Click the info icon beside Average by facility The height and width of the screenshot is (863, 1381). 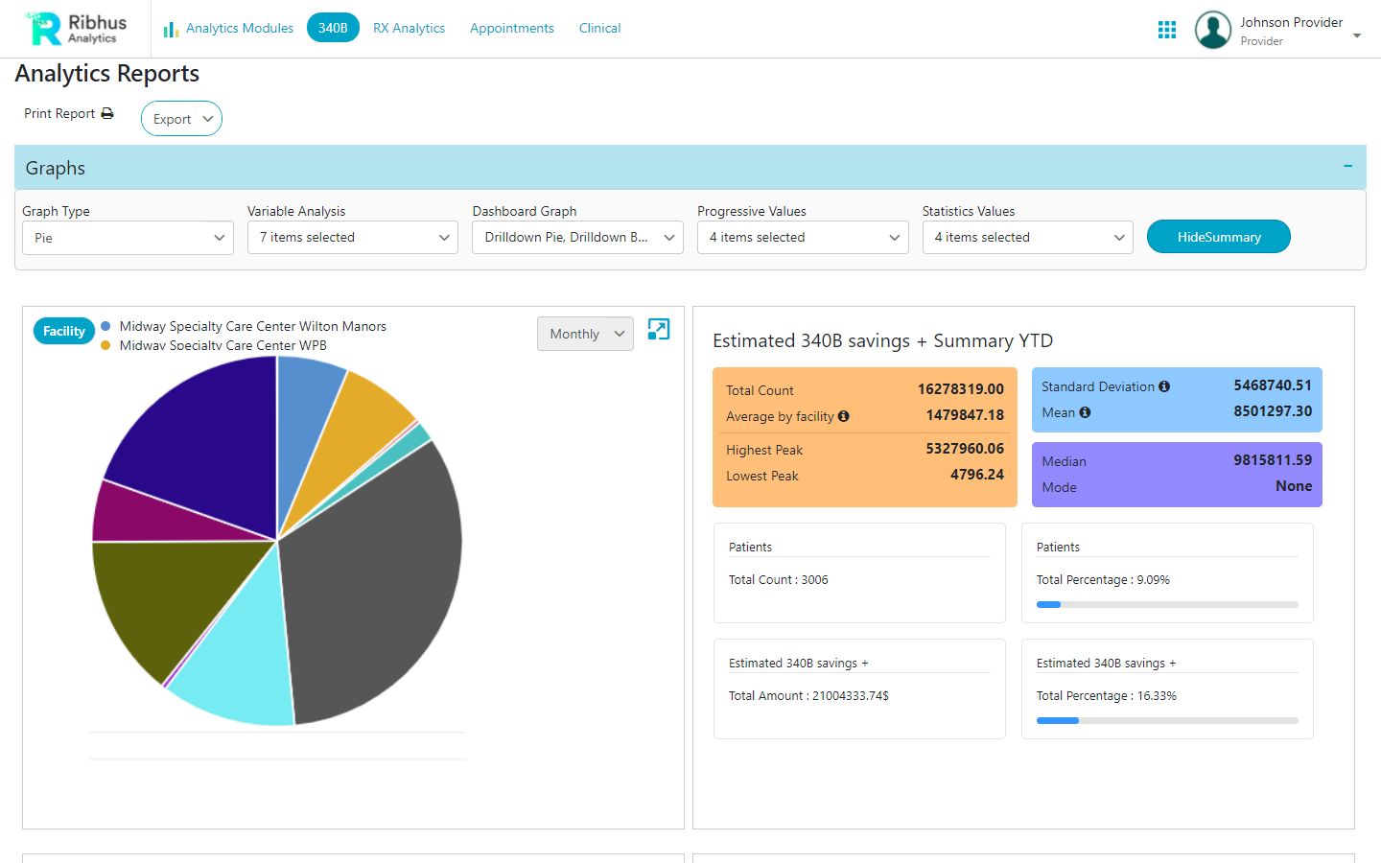tap(843, 416)
